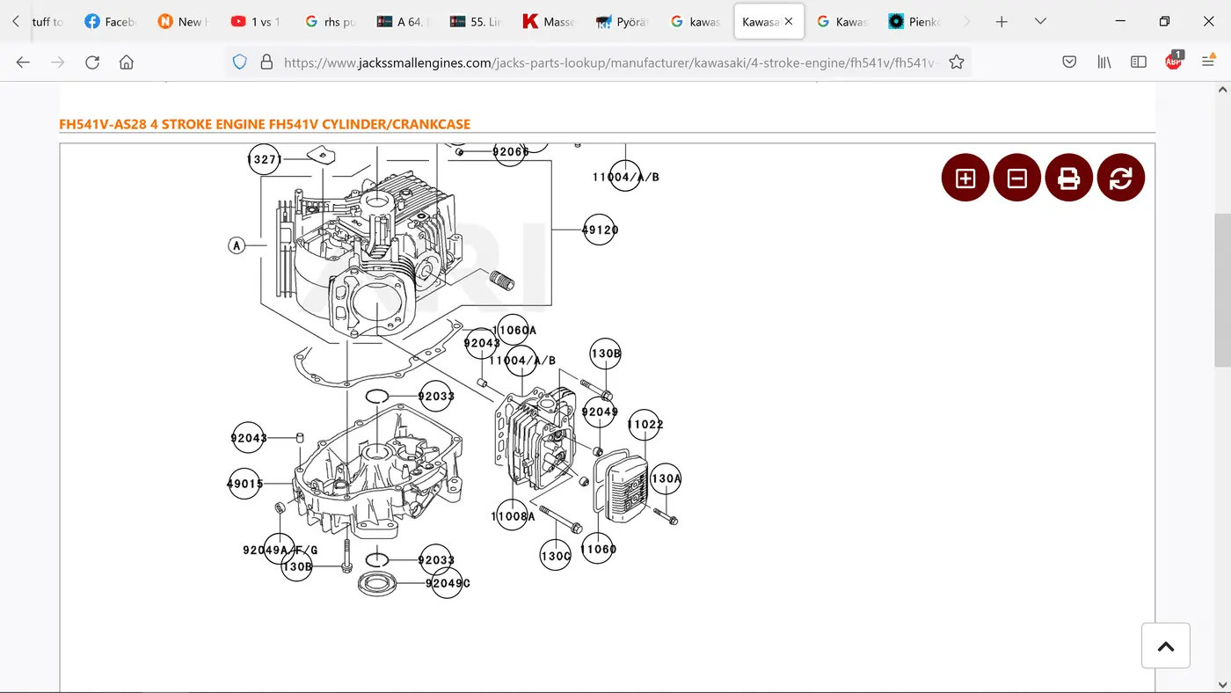This screenshot has height=693, width=1231.
Task: Select part 13271 callout in diagram
Action: point(264,160)
